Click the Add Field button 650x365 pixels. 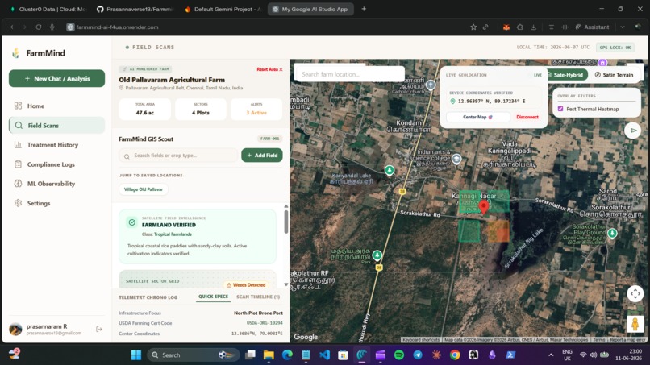(x=262, y=156)
